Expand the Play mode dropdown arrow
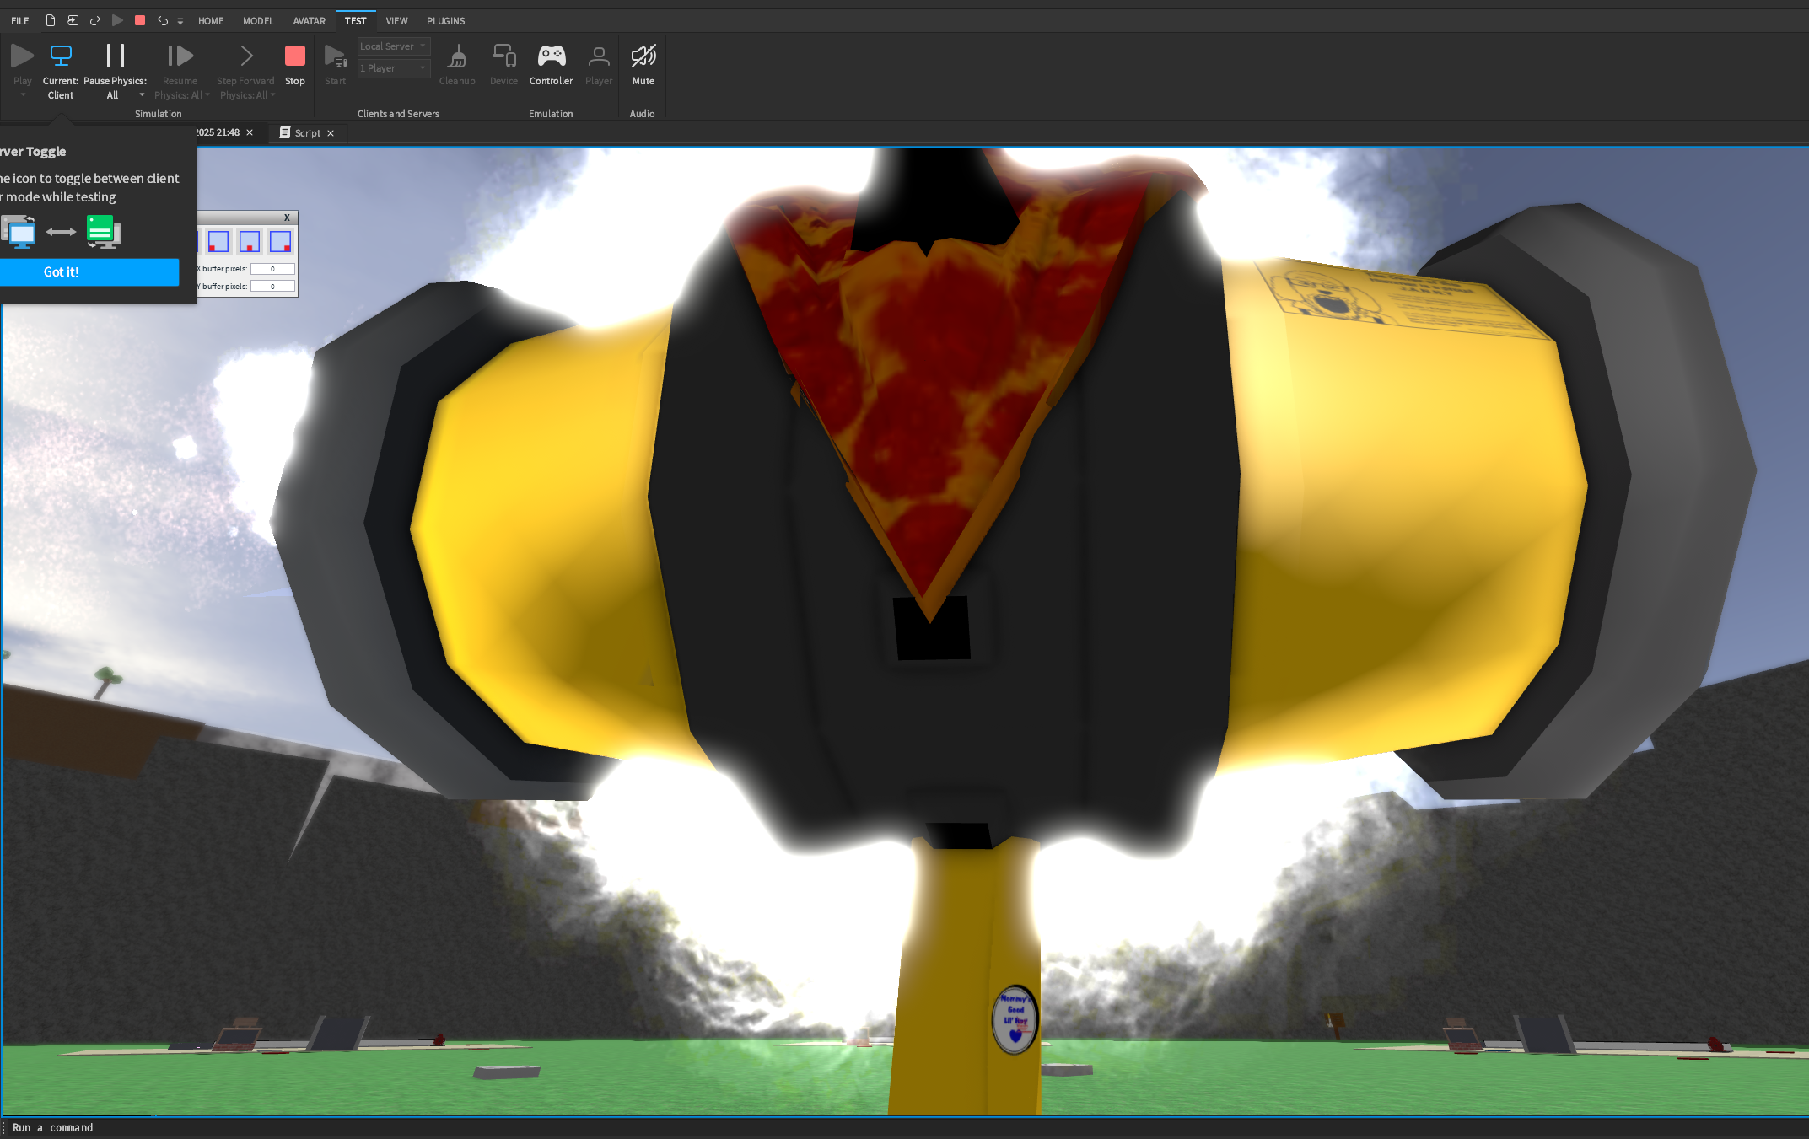 point(23,95)
